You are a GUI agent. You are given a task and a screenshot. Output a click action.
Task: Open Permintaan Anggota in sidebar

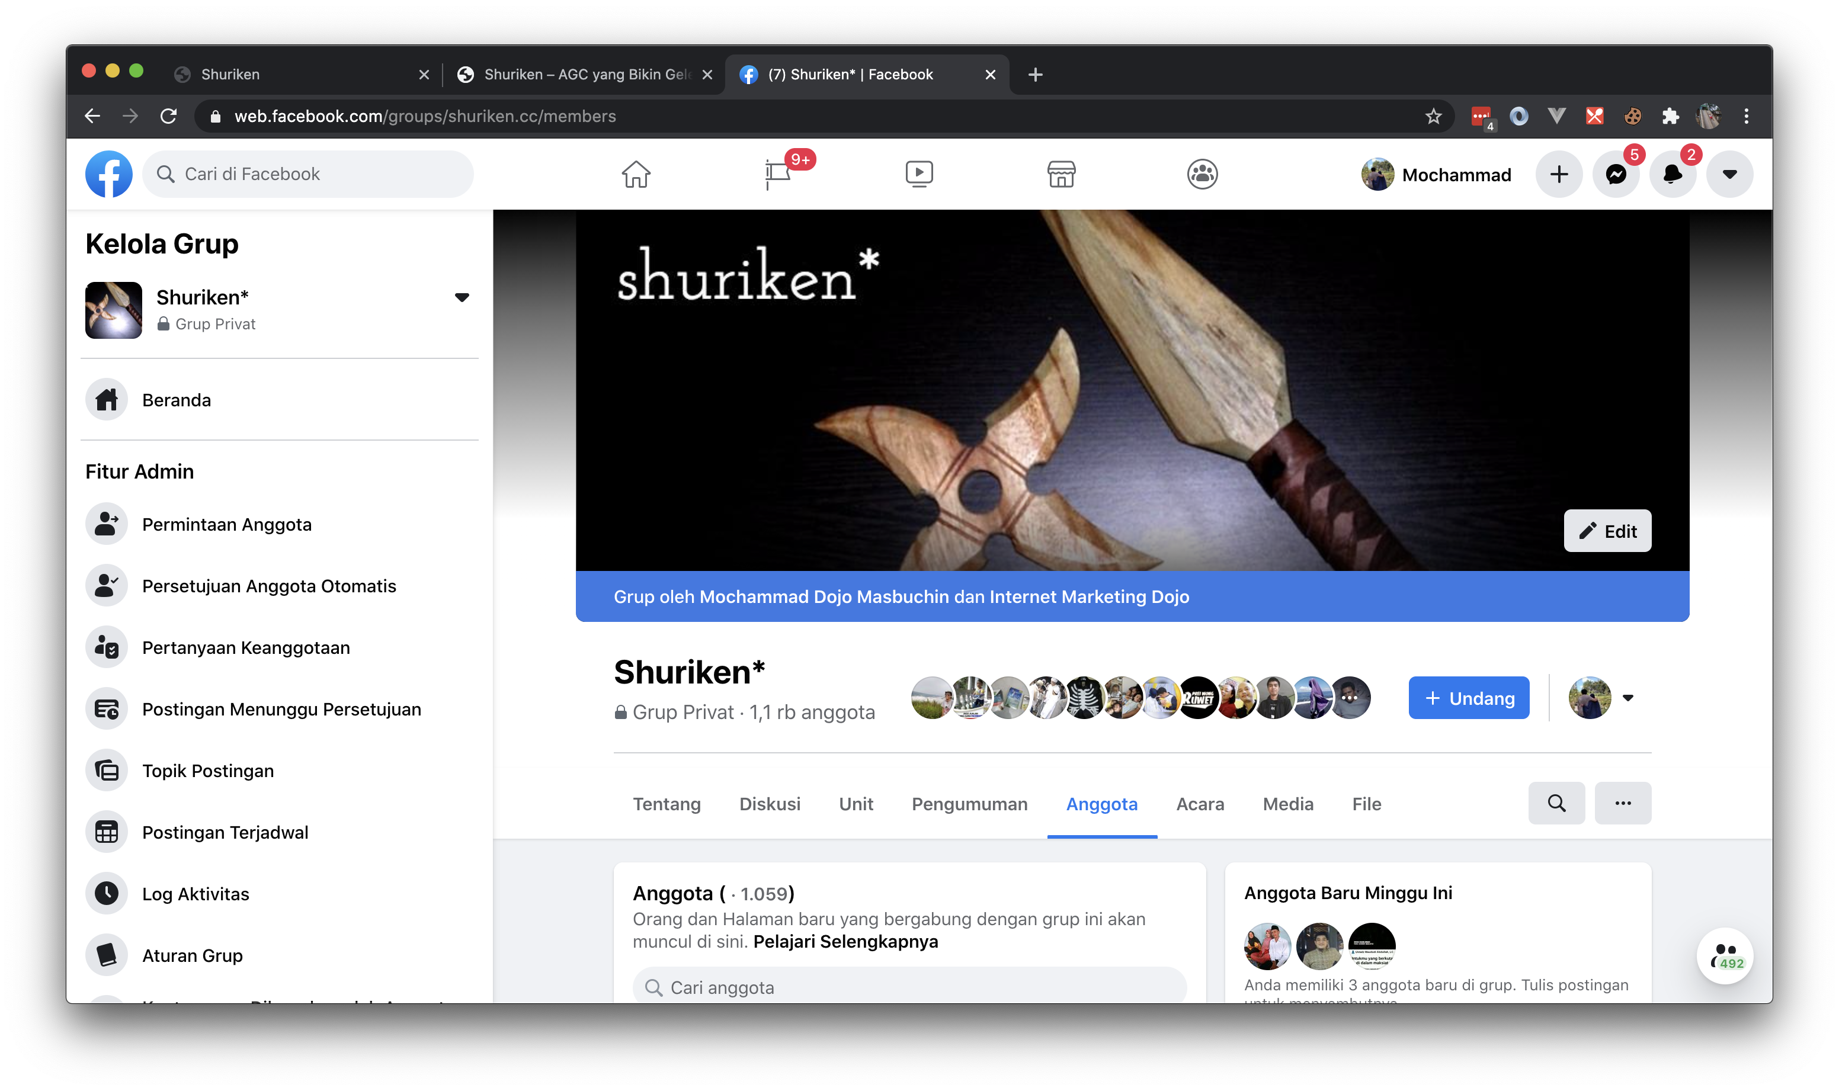226,524
